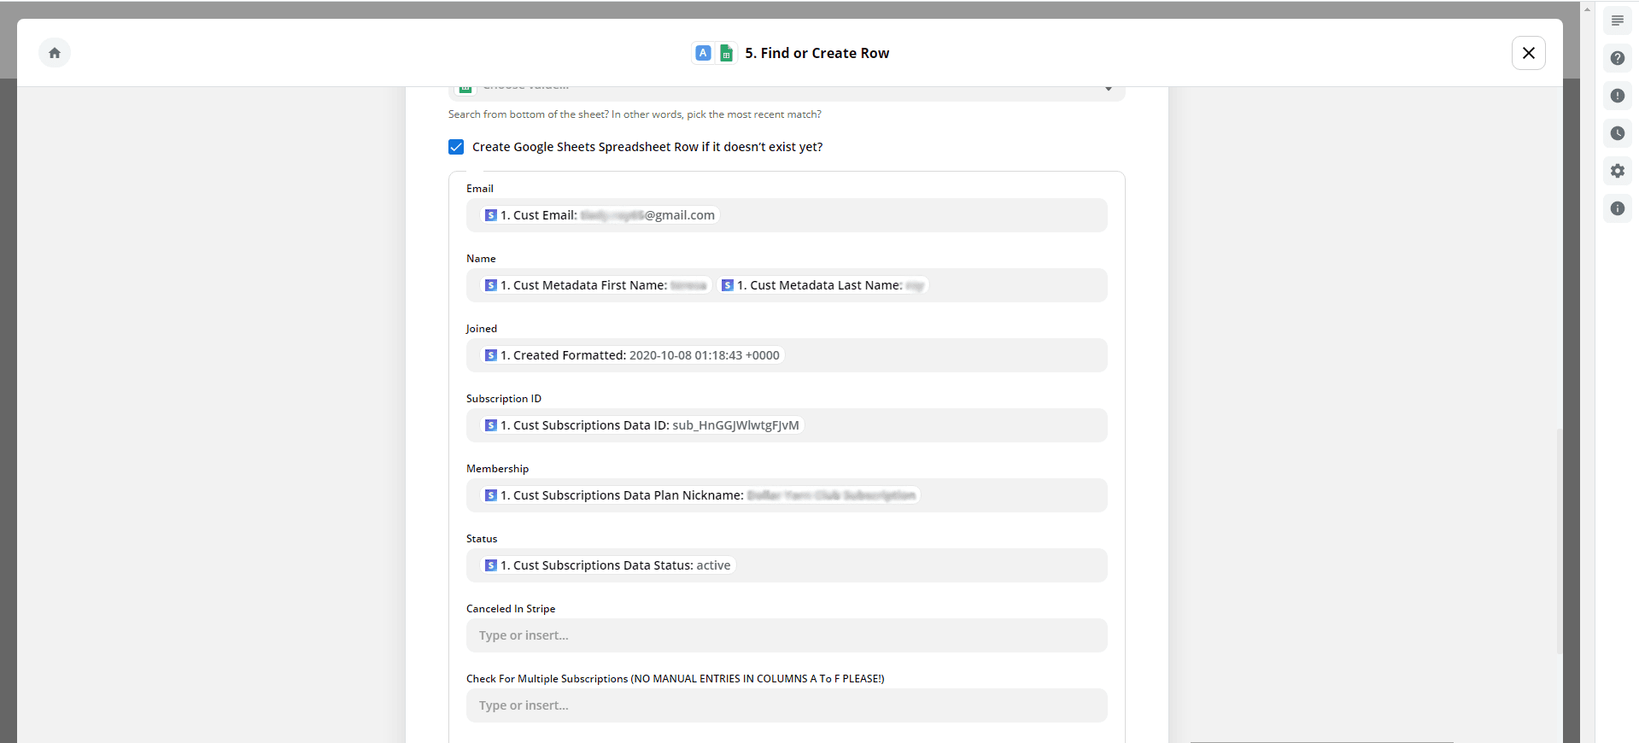Screen dimensions: 1639x743
Task: Click the Check For Multiple Subscriptions field
Action: click(x=787, y=705)
